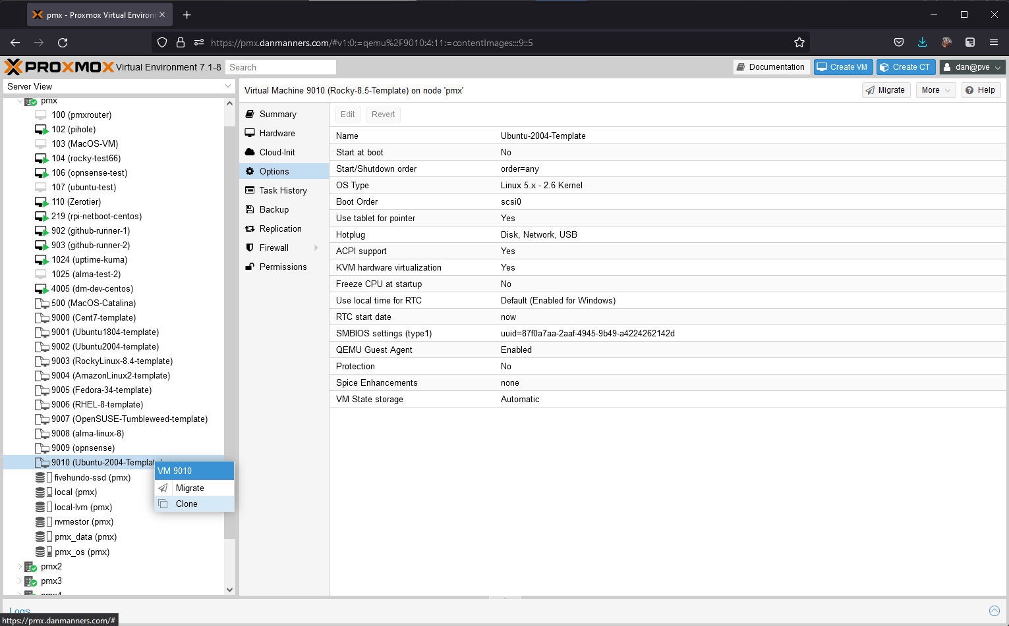Click the Cloud-Init cloud icon
Viewport: 1009px width, 626px height.
pyautogui.click(x=250, y=152)
